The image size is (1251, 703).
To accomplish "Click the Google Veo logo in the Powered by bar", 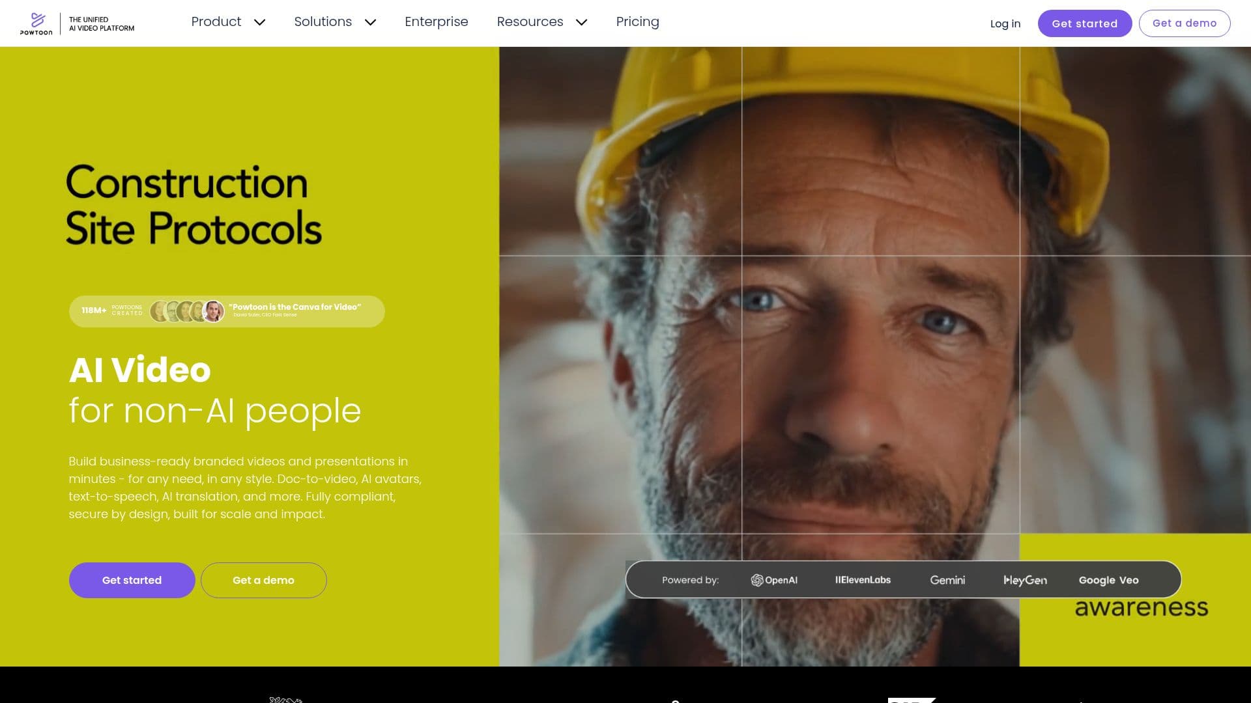I will pos(1108,580).
